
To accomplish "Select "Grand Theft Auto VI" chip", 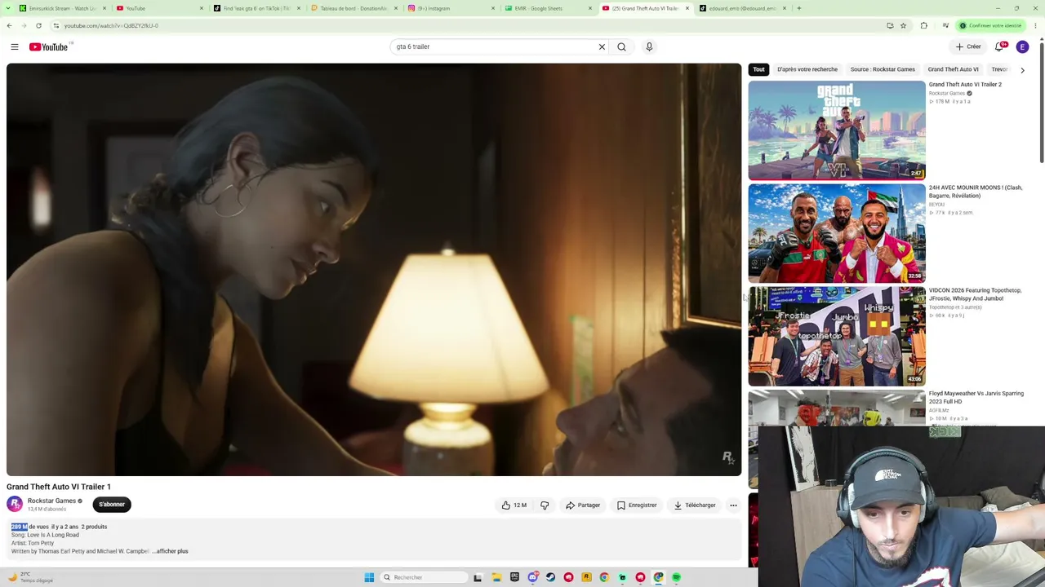I will (x=953, y=69).
